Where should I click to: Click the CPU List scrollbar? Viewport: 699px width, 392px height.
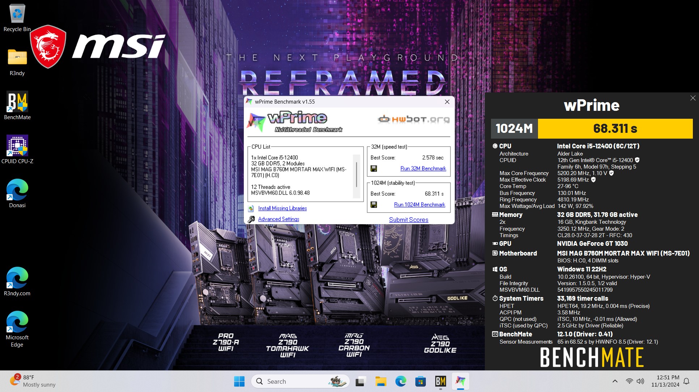click(x=356, y=176)
